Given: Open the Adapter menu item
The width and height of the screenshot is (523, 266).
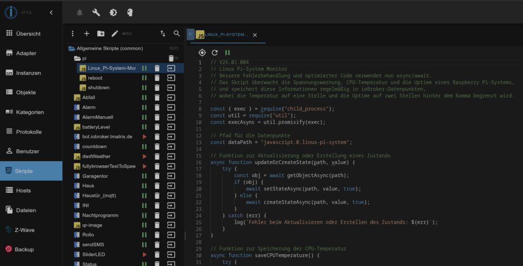Looking at the screenshot, I should click(26, 53).
